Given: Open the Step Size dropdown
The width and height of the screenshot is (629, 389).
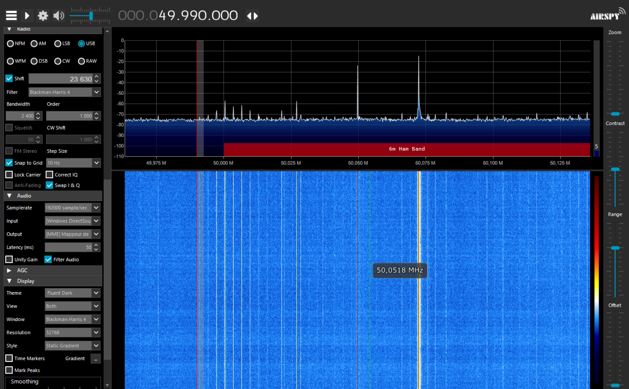Looking at the screenshot, I should point(96,163).
